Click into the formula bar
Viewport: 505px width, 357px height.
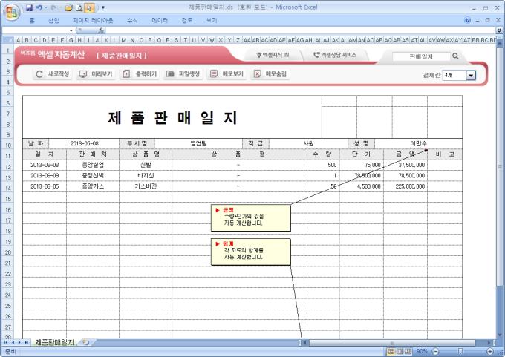(x=300, y=30)
